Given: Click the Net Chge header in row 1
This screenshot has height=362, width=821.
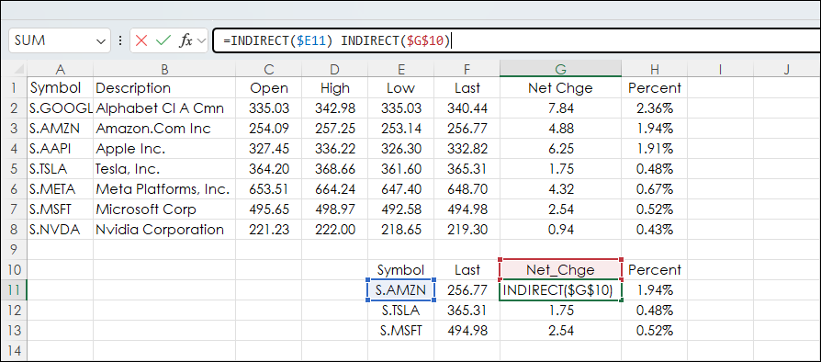Looking at the screenshot, I should pyautogui.click(x=561, y=87).
